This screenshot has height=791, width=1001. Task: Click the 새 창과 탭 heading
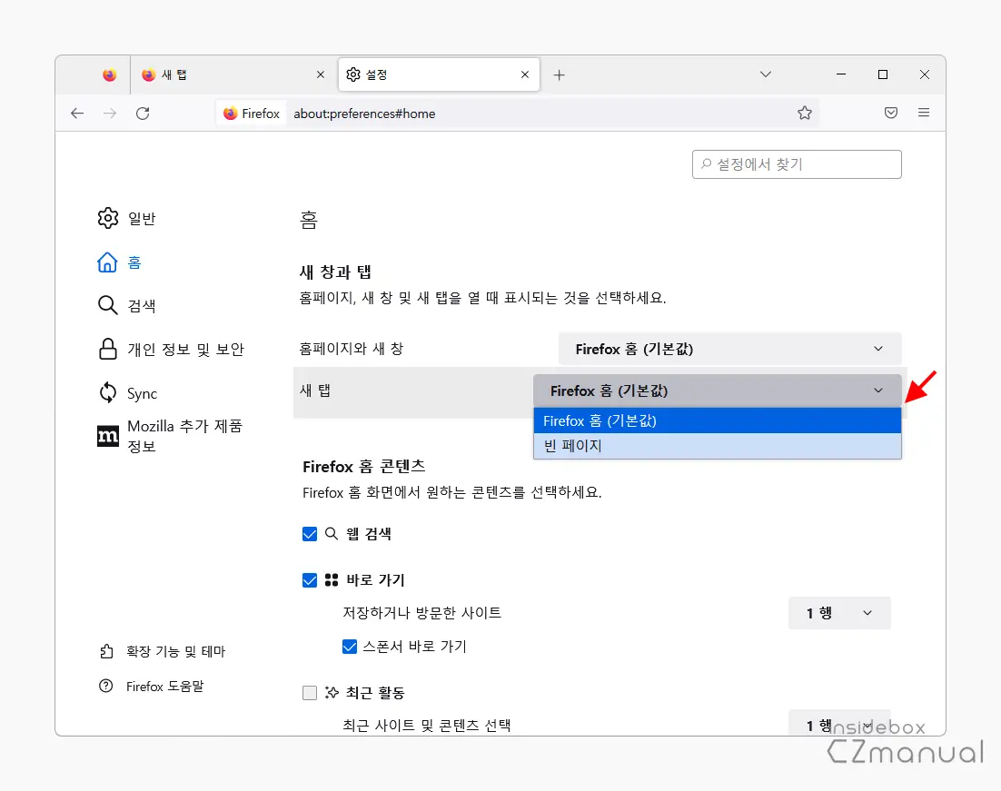(336, 272)
